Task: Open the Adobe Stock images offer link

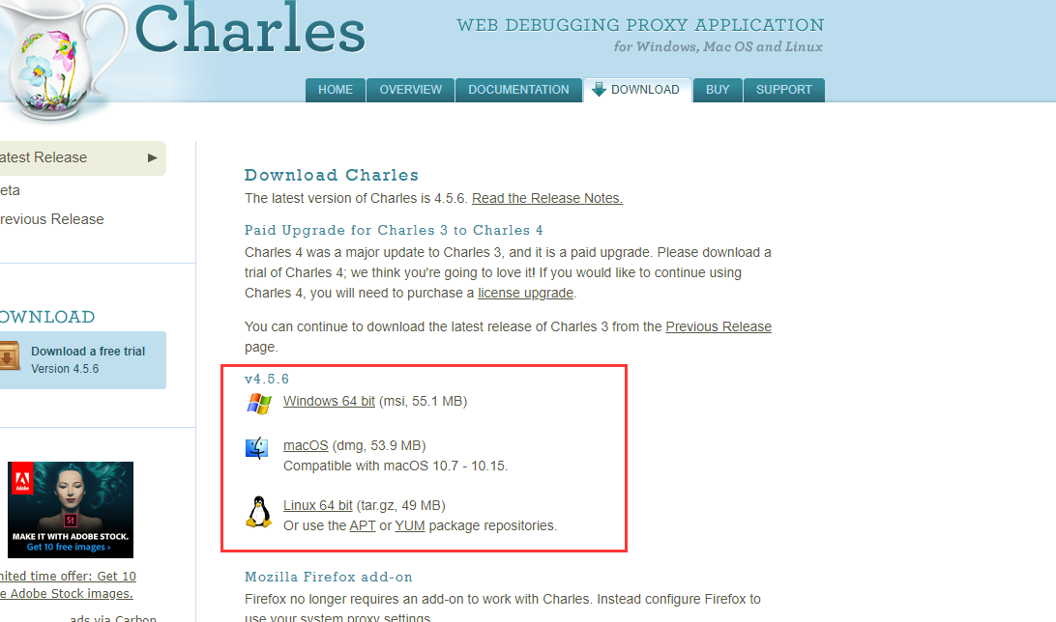Action: [x=68, y=585]
